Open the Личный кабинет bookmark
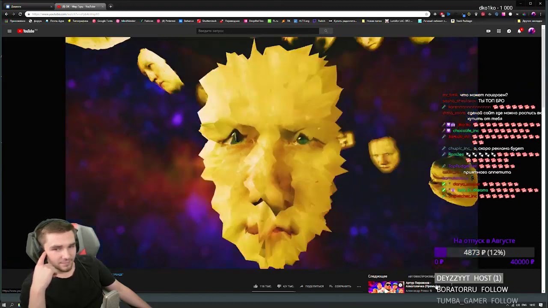The image size is (548, 308). [x=432, y=21]
